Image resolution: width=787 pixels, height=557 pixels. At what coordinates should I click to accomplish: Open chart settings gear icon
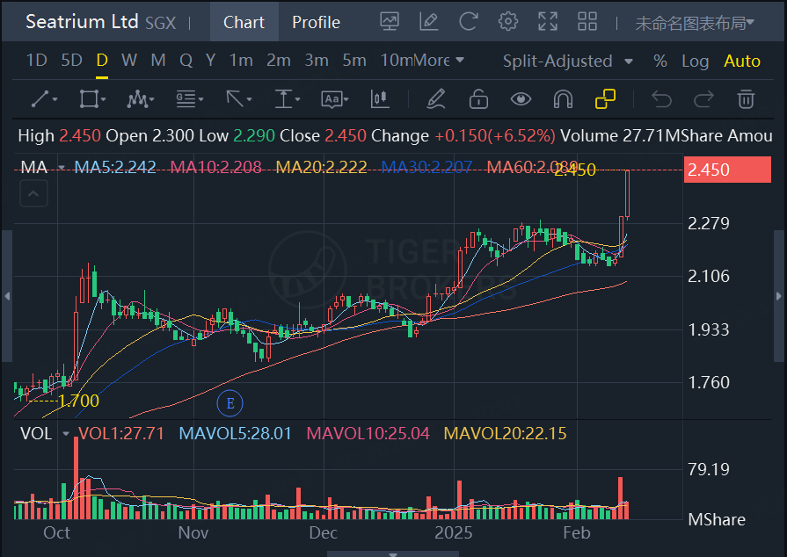[508, 22]
